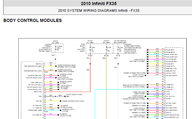Click 'POWER DISTRIBUTION SYSTEM' beside the ACC IND wire
Viewport: 192px width, 119px height.
click(x=73, y=101)
